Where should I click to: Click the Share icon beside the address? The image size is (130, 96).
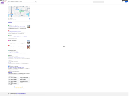point(29,18)
